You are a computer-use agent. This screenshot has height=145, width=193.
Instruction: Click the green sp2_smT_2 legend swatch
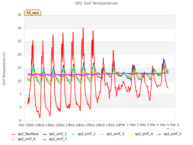click(x=74, y=134)
